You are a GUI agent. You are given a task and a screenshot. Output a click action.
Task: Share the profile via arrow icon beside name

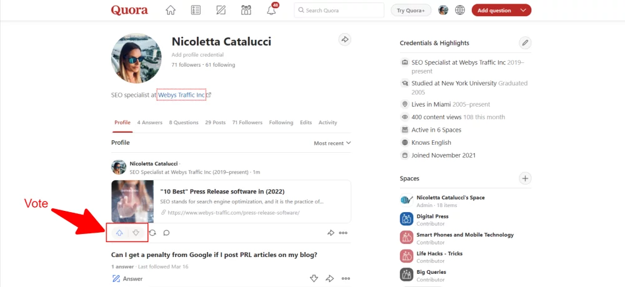[345, 39]
